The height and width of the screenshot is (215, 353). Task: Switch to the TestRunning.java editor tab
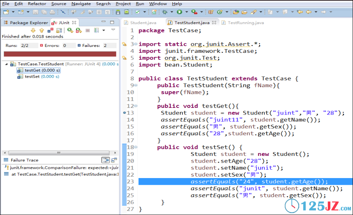(x=243, y=23)
